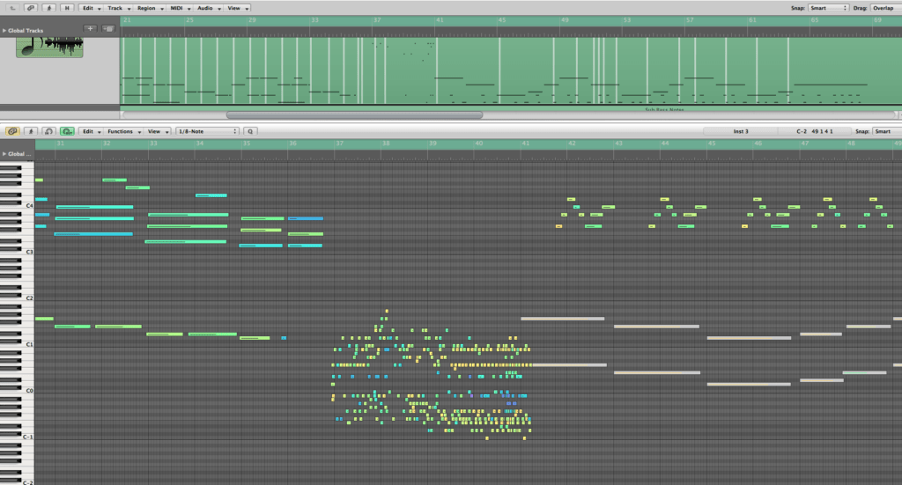Expand Global tracks in the Piano Roll
This screenshot has height=485, width=902.
(4, 154)
